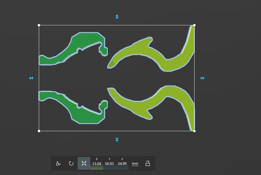This screenshot has height=175, width=261.
Task: Select the Move tool icon
Action: [x=58, y=163]
